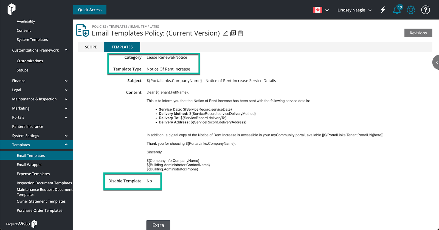Click the Extra button at the bottom
The height and width of the screenshot is (230, 439).
tap(158, 225)
